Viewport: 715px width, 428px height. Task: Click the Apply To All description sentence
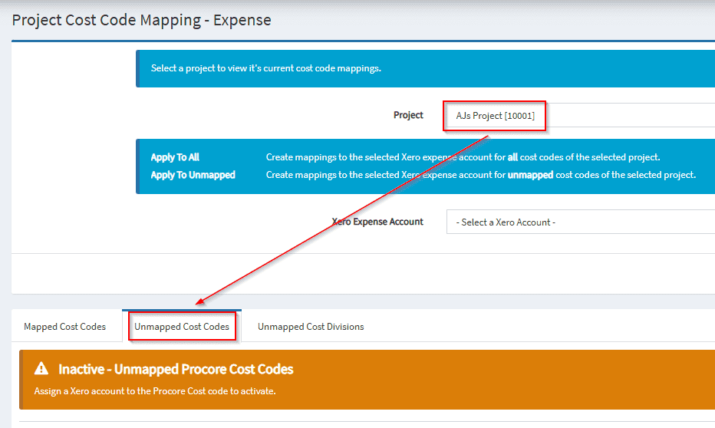(463, 157)
